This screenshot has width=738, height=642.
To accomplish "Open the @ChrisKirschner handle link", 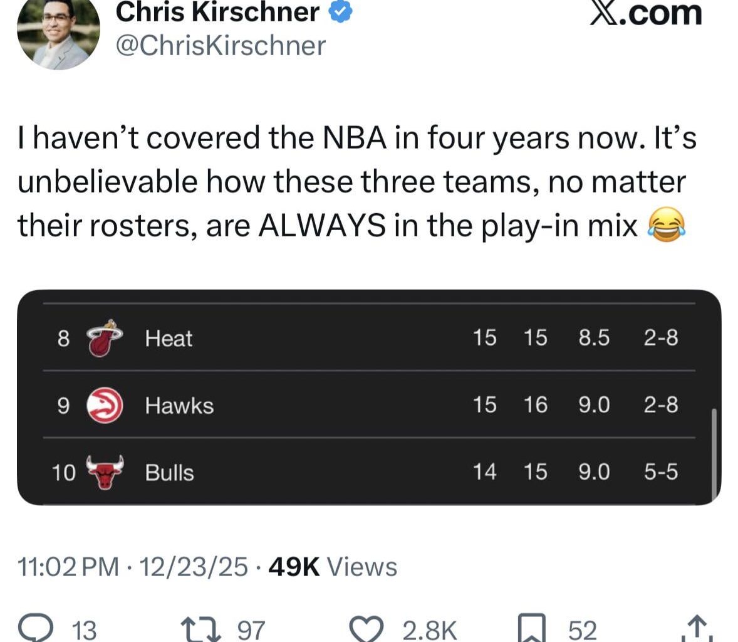I will [x=221, y=46].
